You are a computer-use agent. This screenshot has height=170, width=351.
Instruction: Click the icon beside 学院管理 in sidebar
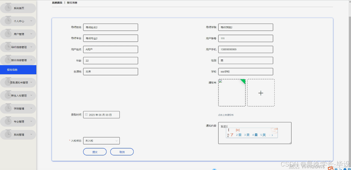[8, 108]
